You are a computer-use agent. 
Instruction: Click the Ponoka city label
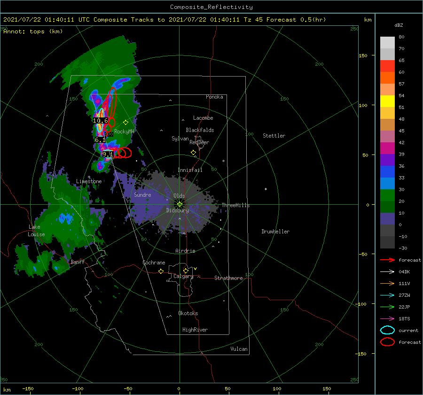pyautogui.click(x=214, y=97)
